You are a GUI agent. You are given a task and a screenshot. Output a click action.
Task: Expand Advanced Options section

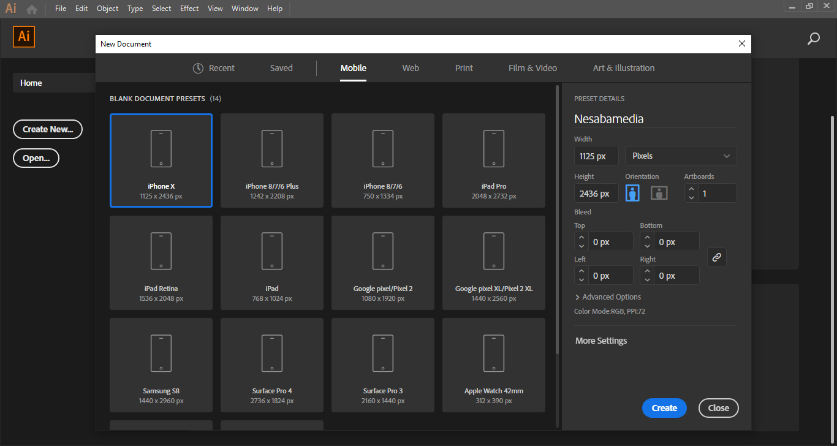point(608,297)
